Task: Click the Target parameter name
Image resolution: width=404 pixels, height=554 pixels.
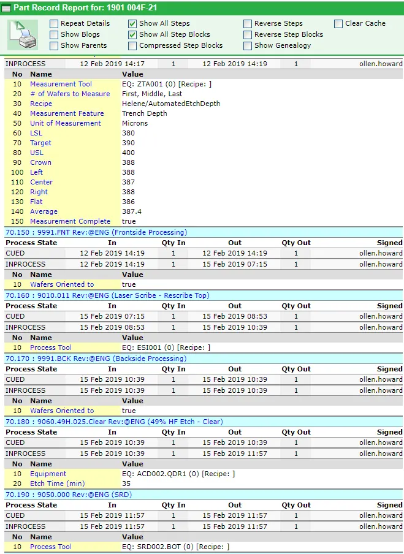Action: 40,143
